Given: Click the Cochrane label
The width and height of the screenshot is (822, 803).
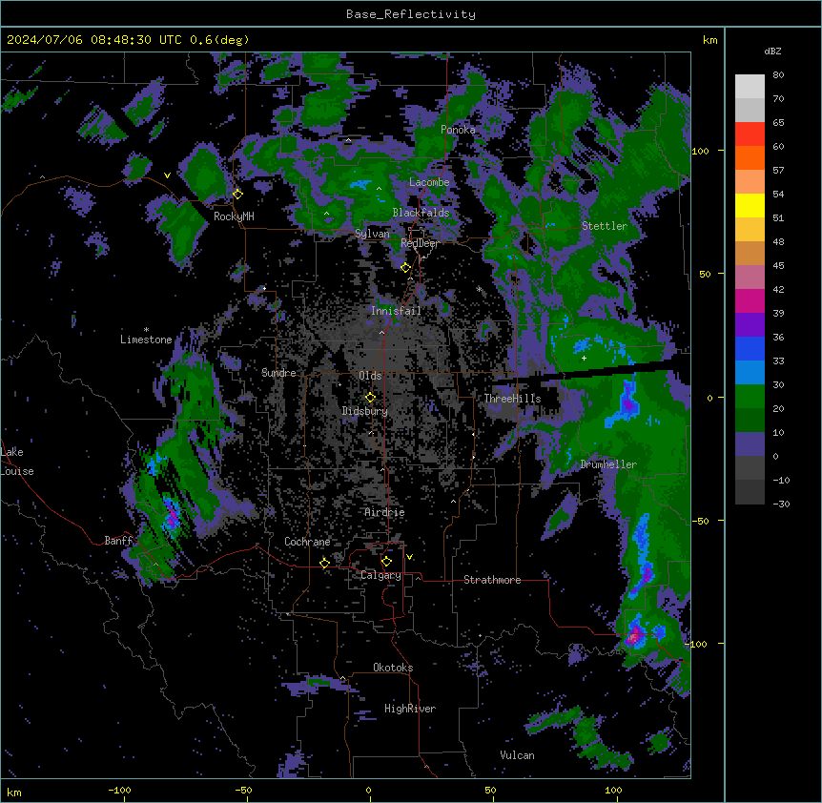Looking at the screenshot, I should pyautogui.click(x=307, y=542).
